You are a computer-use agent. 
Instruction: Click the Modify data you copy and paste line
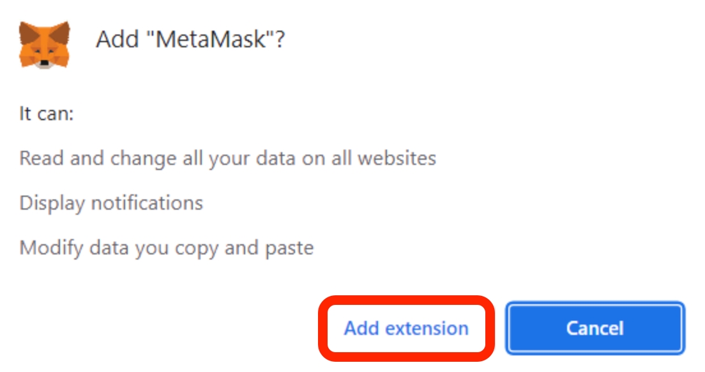point(166,247)
